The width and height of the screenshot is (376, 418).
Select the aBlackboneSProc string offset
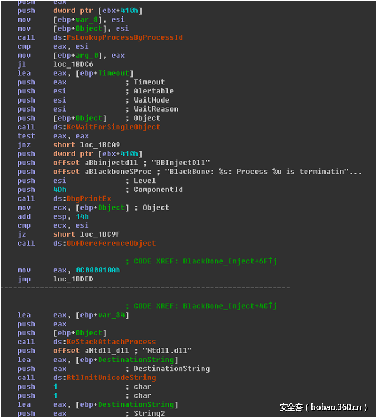(x=117, y=172)
